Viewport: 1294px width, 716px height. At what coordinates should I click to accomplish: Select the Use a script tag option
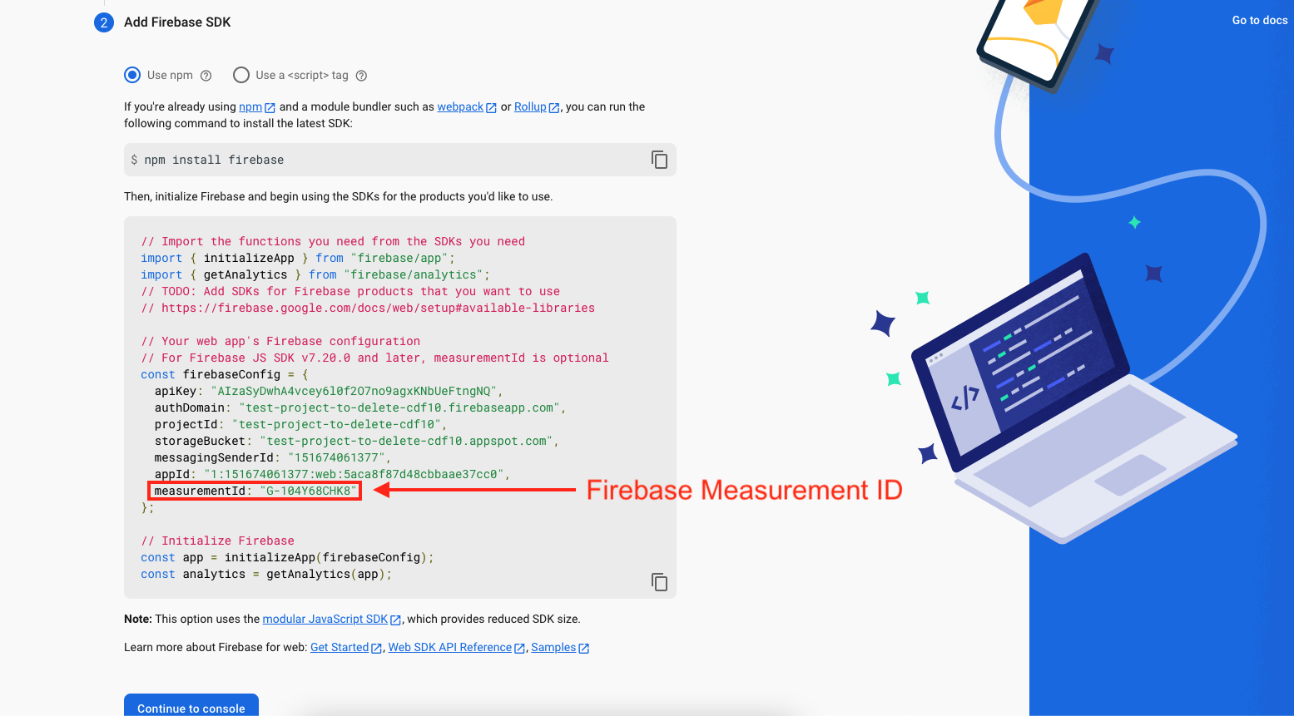(241, 75)
